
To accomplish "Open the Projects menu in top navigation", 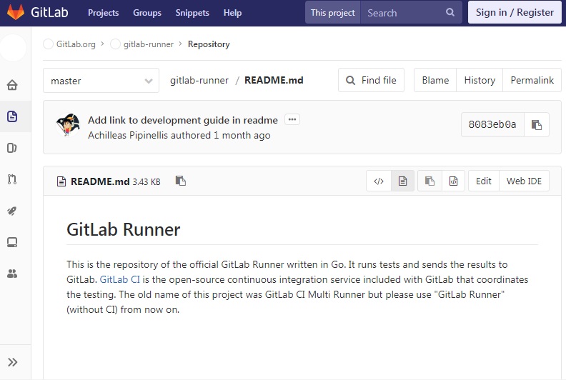I will click(103, 13).
